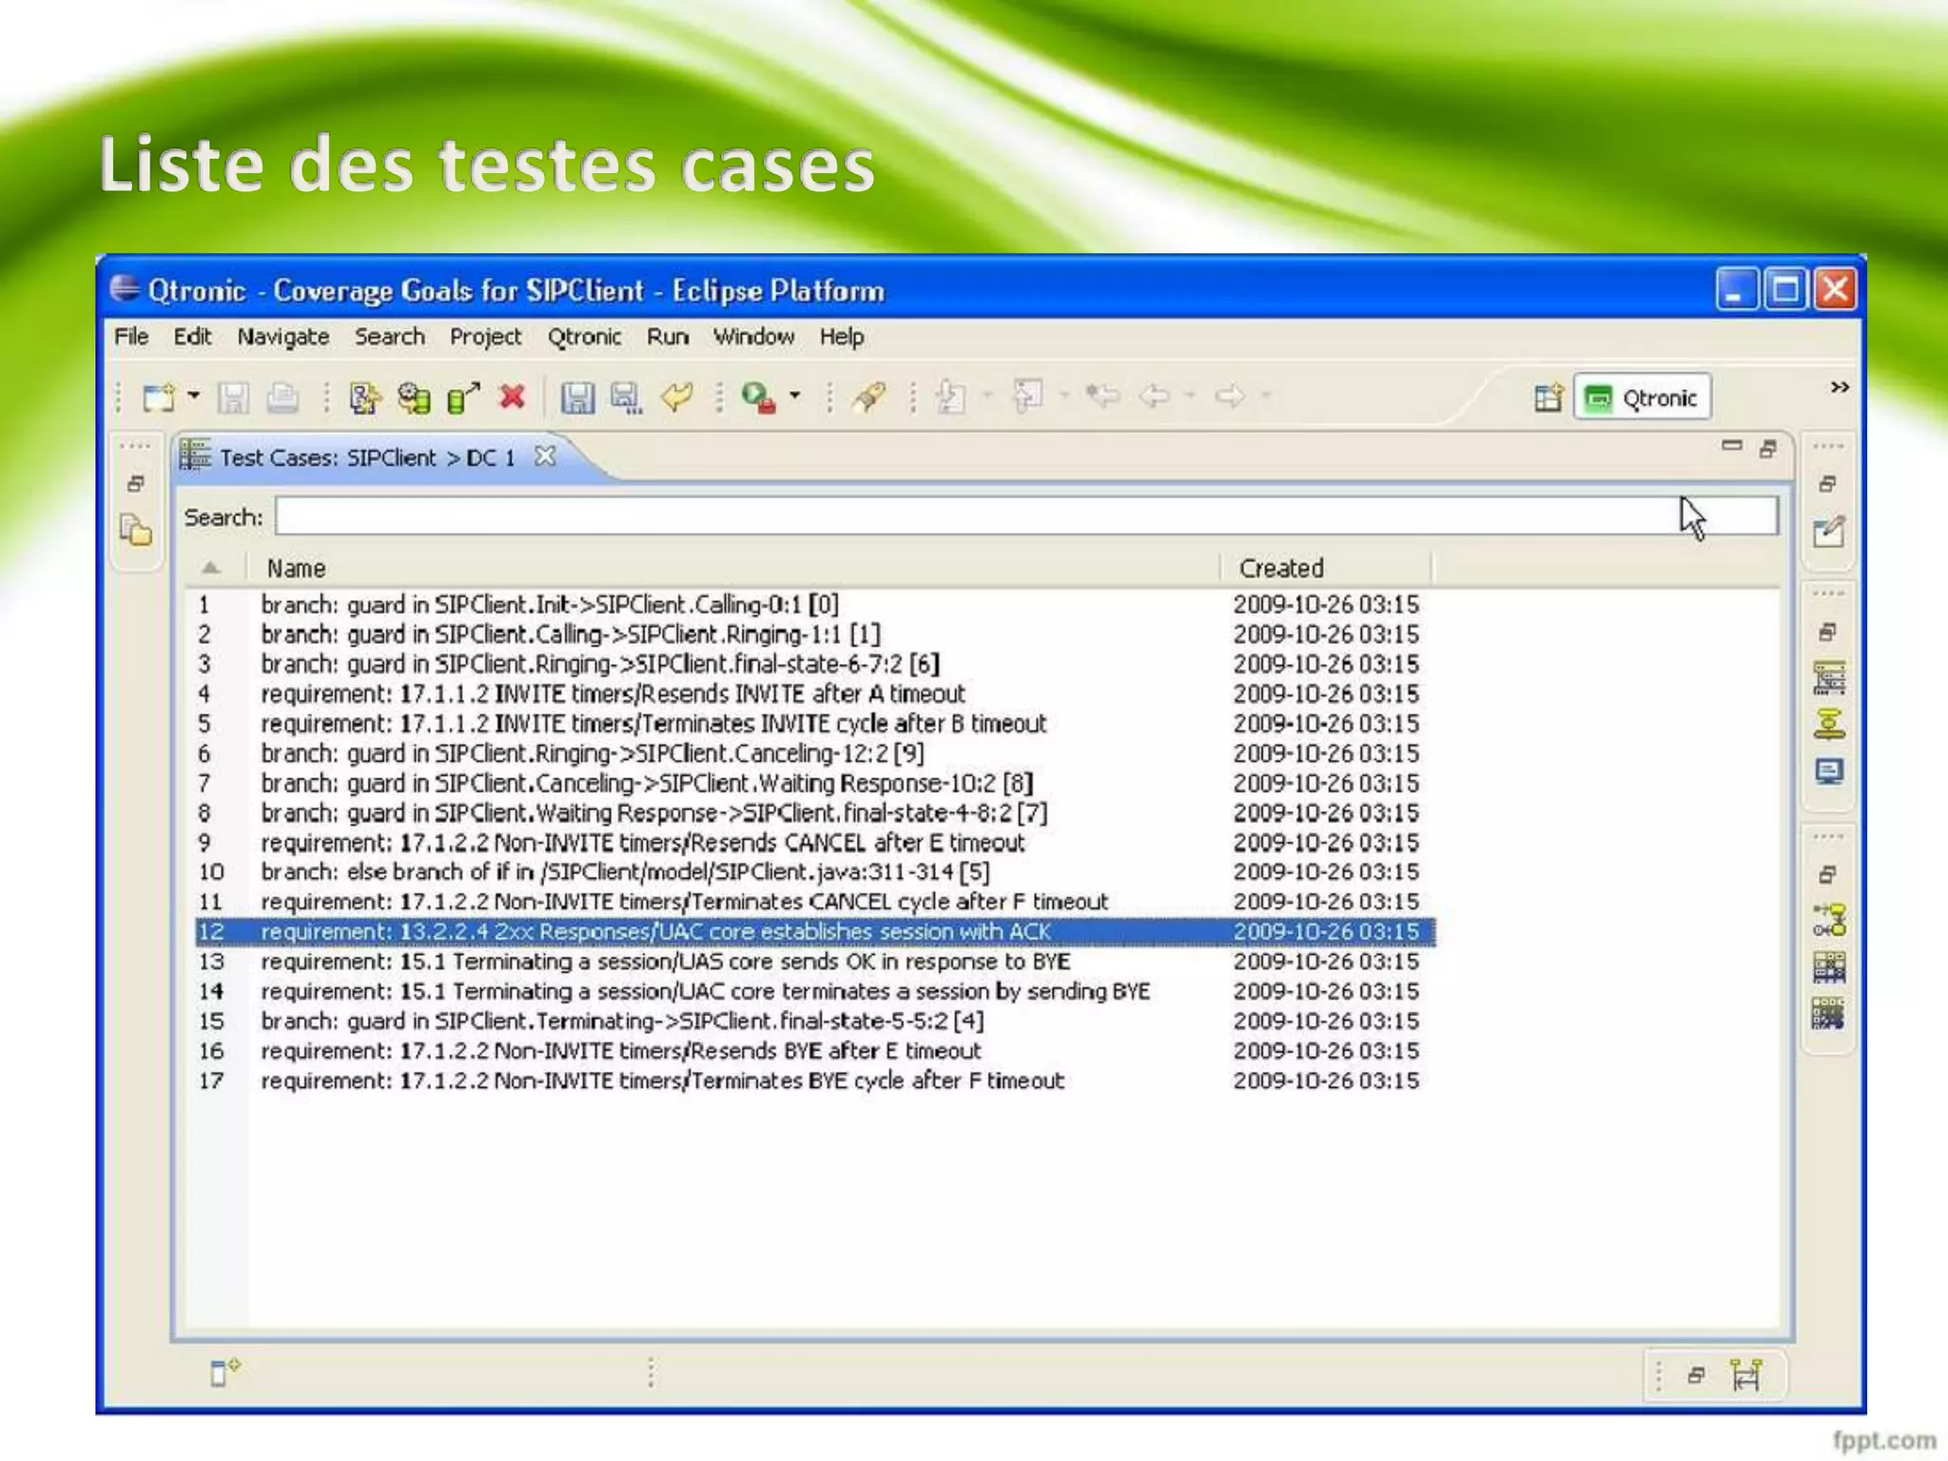Click the gear generate tests toolbar icon
The height and width of the screenshot is (1461, 1948).
pos(414,397)
